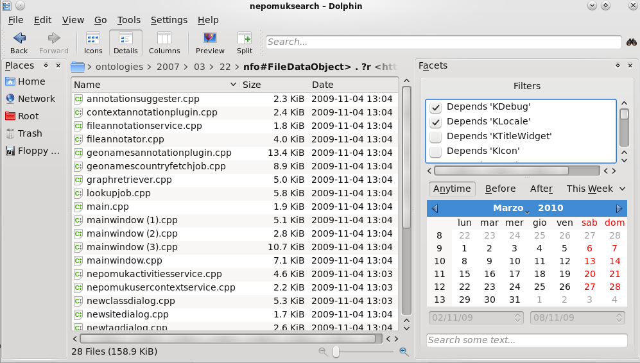Check the Depends 'KIcon' filter

[436, 151]
